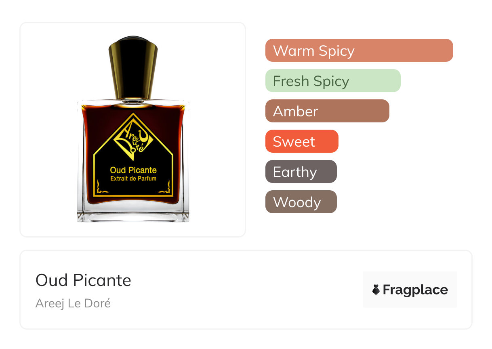The image size is (492, 349).
Task: Select the Warm Spicy accord bar
Action: tap(359, 50)
